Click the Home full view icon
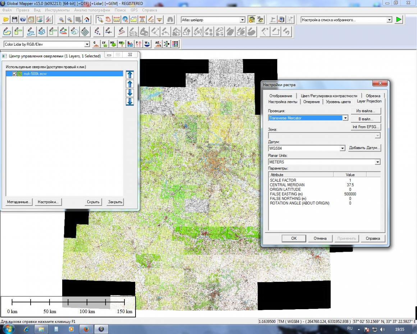The height and width of the screenshot is (334, 417). (87, 20)
